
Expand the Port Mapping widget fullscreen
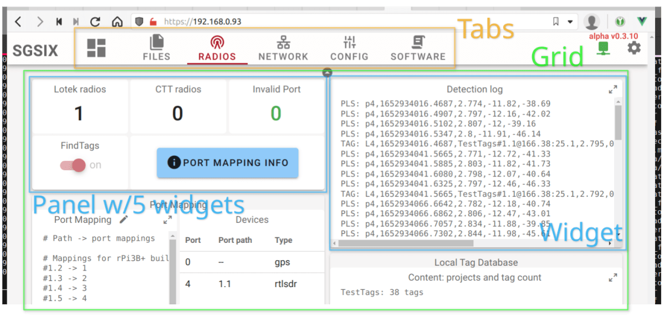click(x=168, y=220)
